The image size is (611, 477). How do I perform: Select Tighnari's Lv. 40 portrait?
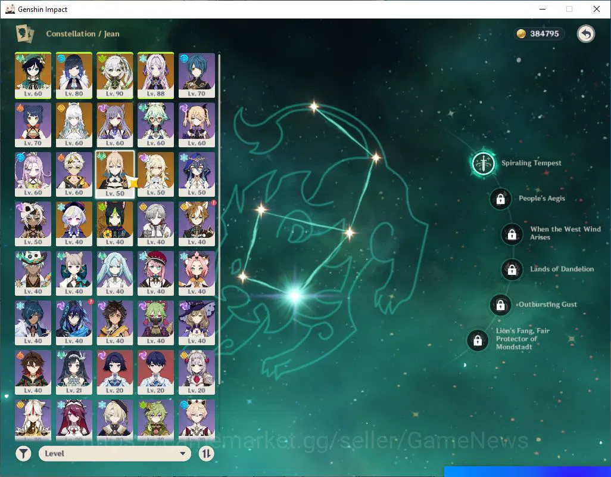coord(115,224)
